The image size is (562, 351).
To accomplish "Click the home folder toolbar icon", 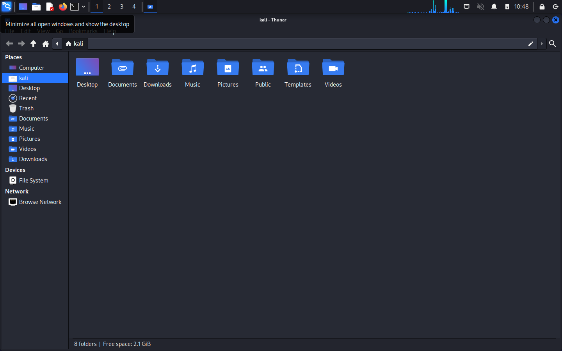I will (46, 44).
